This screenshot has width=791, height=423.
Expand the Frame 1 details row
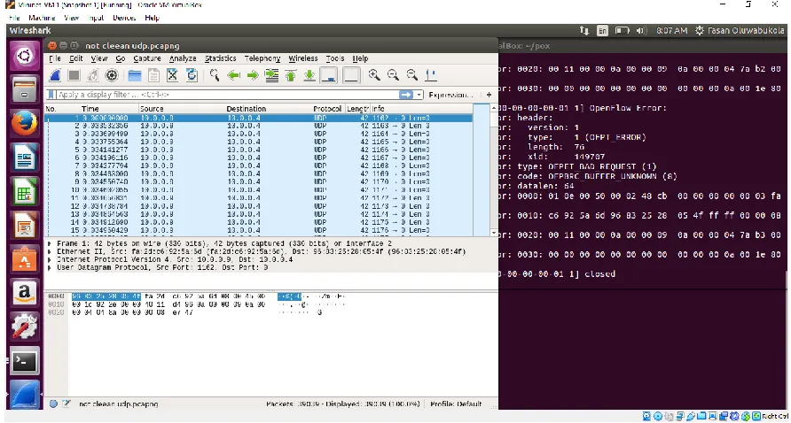(50, 243)
